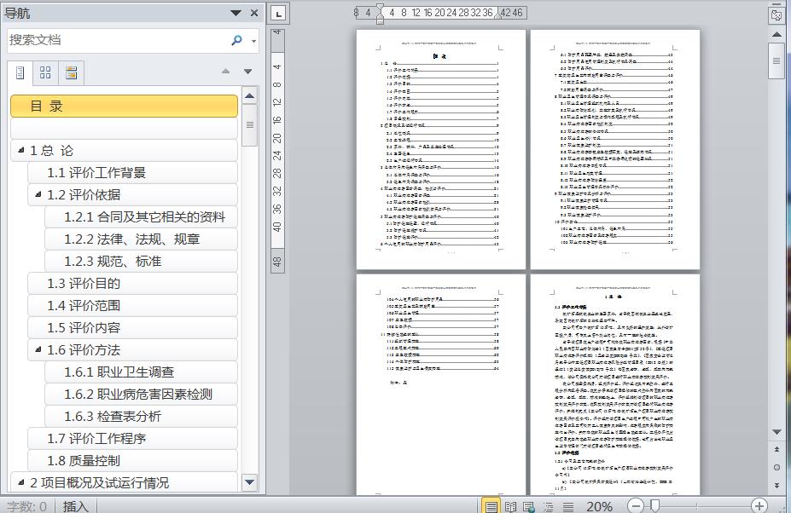Collapse the 1.2 评价依据 heading
The width and height of the screenshot is (791, 513).
[38, 194]
